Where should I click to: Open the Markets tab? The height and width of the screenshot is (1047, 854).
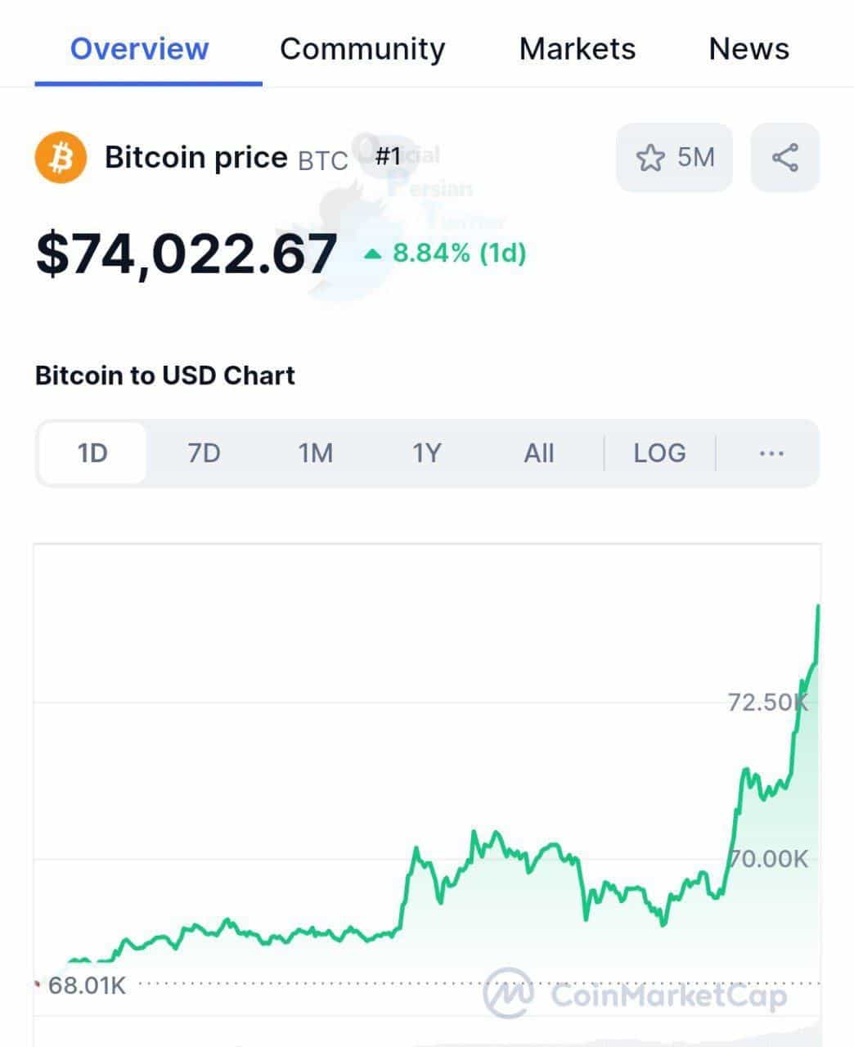(x=577, y=49)
